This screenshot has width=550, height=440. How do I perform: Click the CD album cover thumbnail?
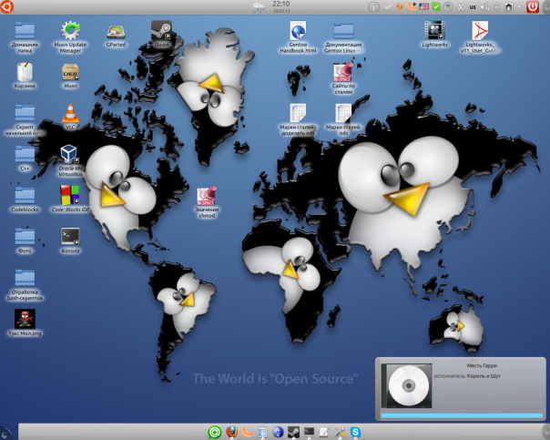point(403,385)
